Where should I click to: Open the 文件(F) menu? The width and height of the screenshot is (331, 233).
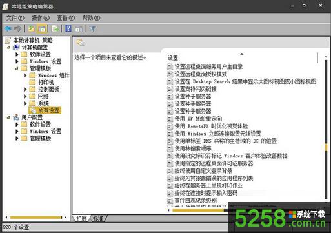[15, 18]
